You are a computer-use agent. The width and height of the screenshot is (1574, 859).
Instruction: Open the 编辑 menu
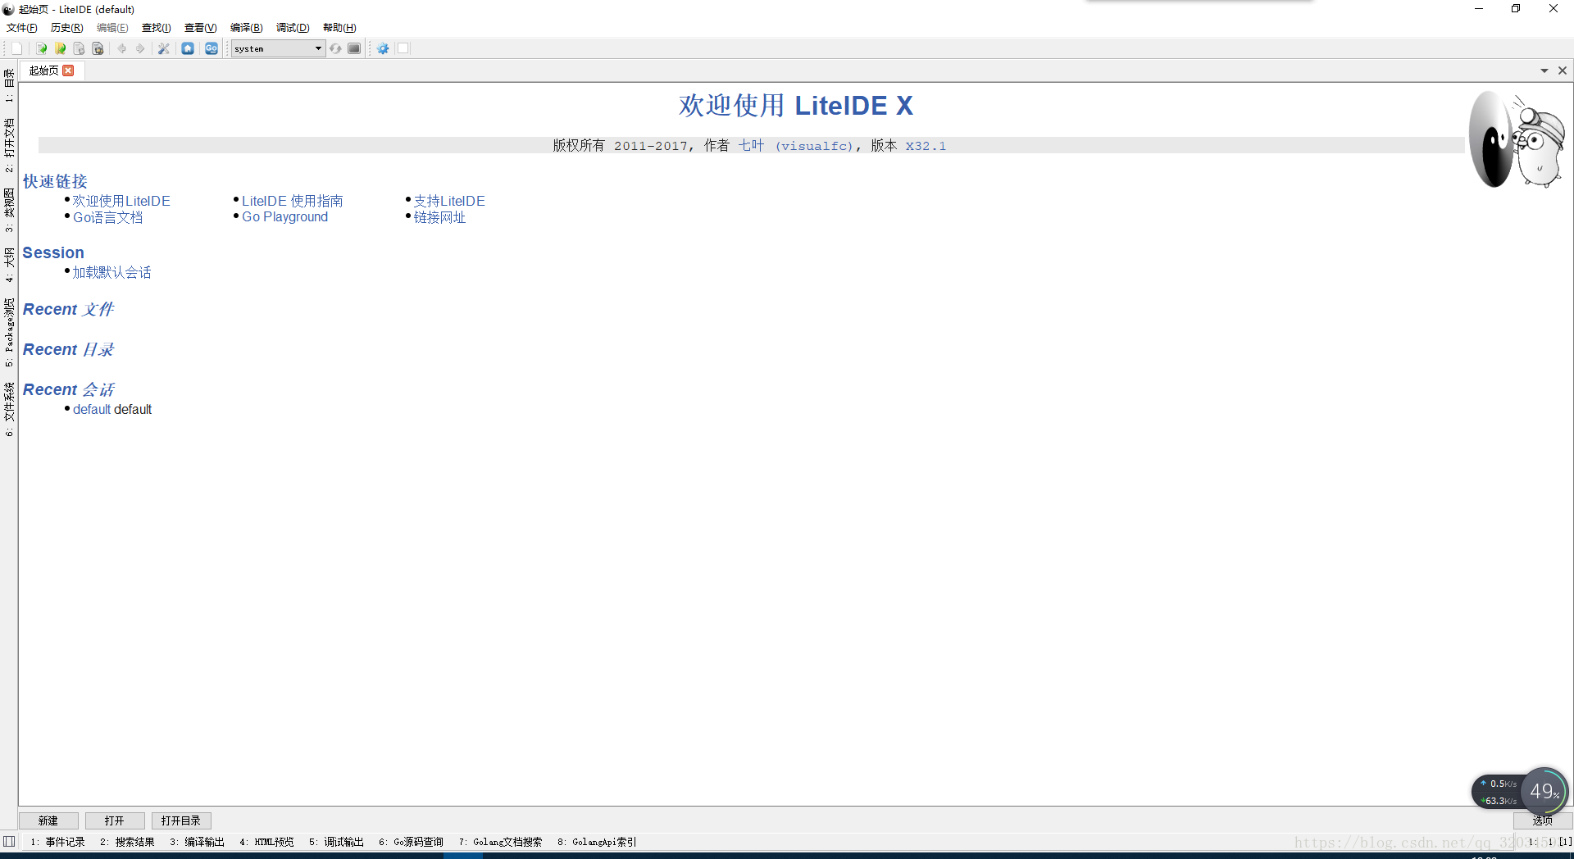pos(112,28)
